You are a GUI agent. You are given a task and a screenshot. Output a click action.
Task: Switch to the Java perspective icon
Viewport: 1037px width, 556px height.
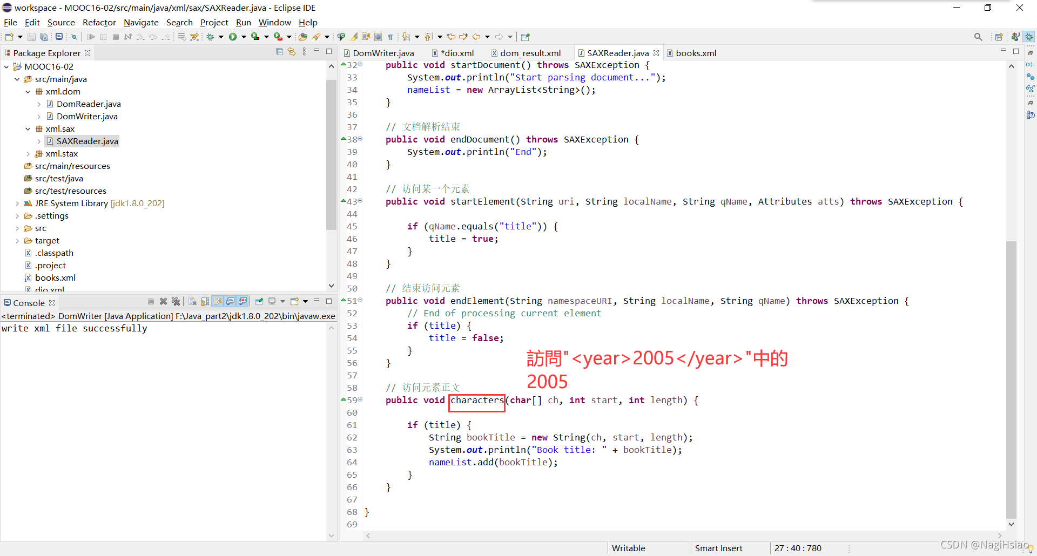click(x=1015, y=37)
